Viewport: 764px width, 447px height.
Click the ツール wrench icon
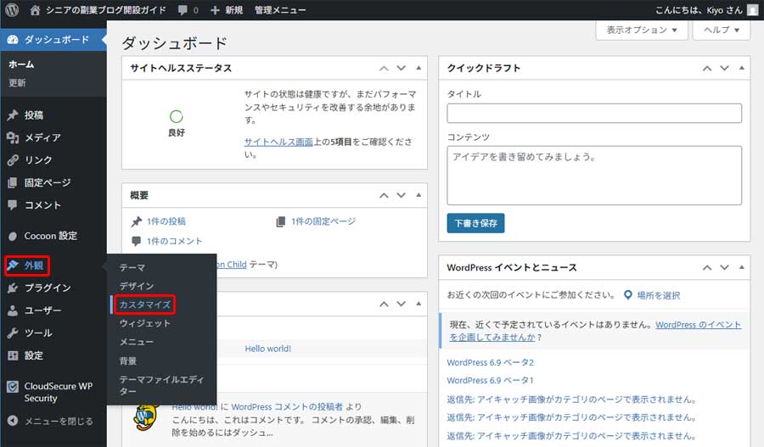[13, 333]
